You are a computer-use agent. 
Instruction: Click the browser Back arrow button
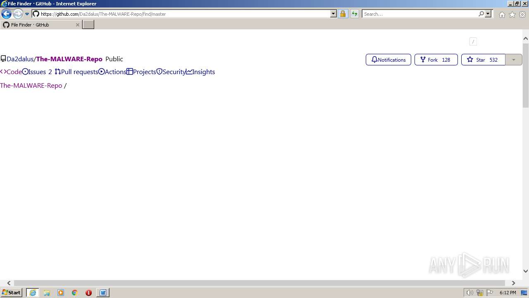click(6, 14)
